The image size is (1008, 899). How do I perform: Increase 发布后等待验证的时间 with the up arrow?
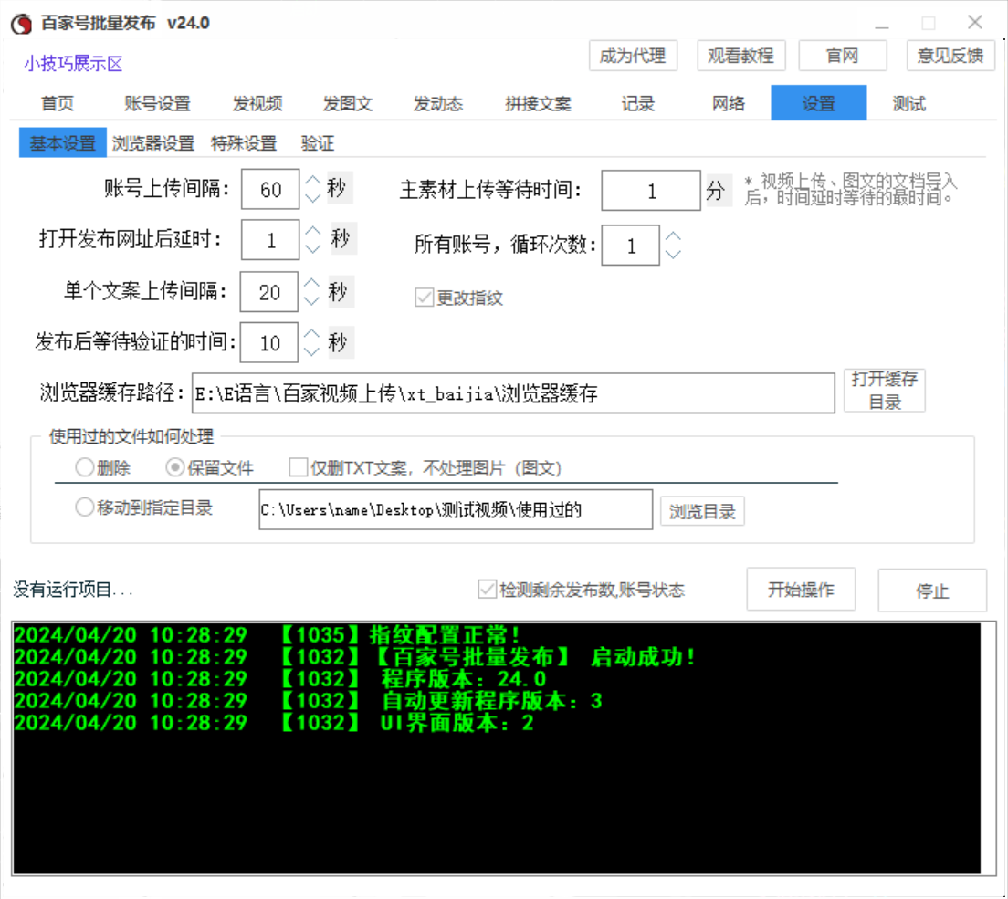(x=311, y=334)
